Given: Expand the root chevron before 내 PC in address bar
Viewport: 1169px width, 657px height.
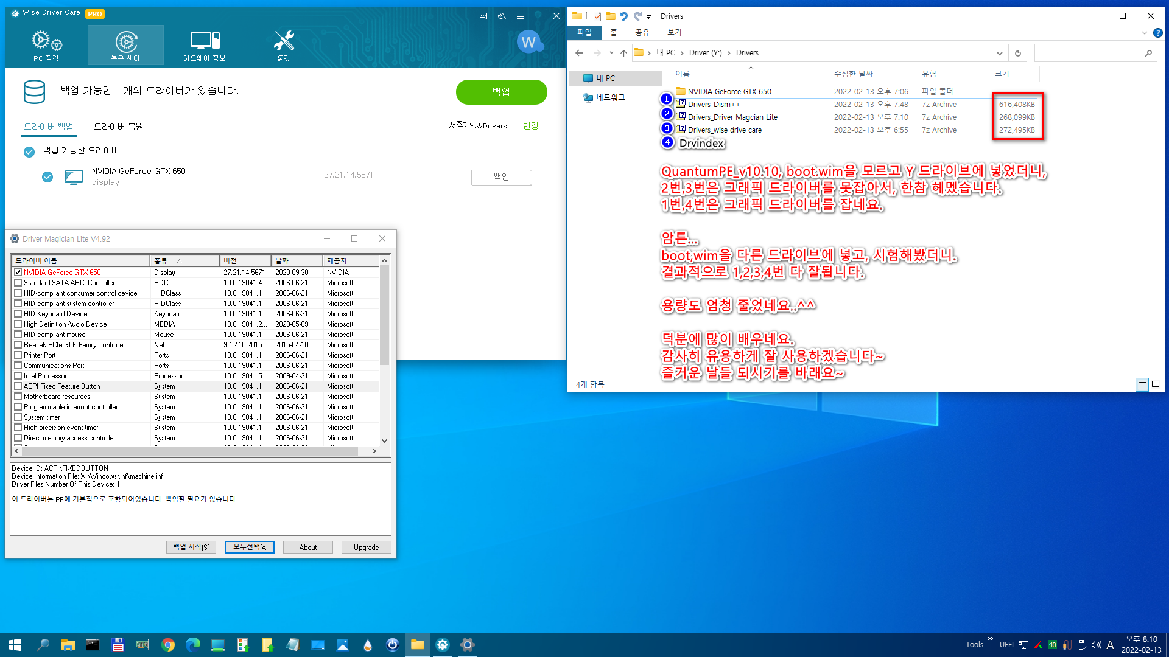Looking at the screenshot, I should [649, 53].
